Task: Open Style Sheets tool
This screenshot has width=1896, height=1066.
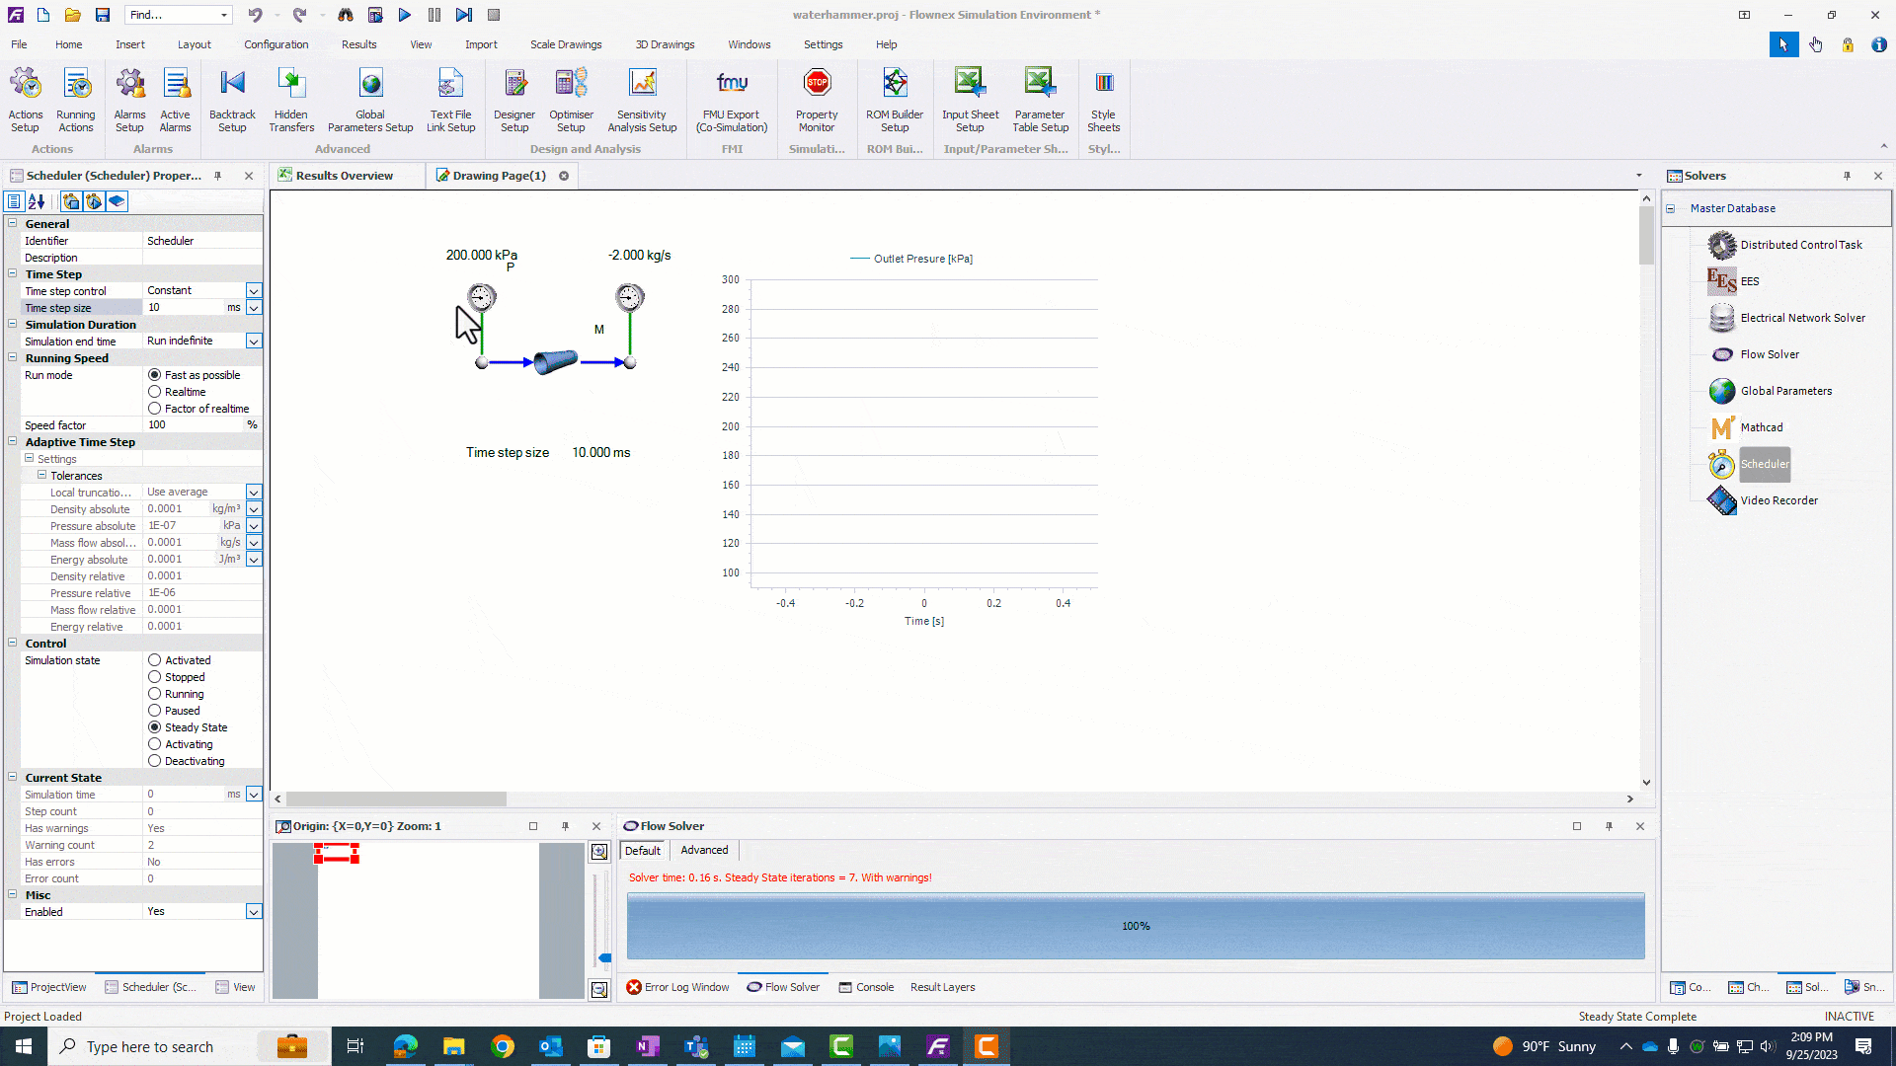Action: point(1103,100)
